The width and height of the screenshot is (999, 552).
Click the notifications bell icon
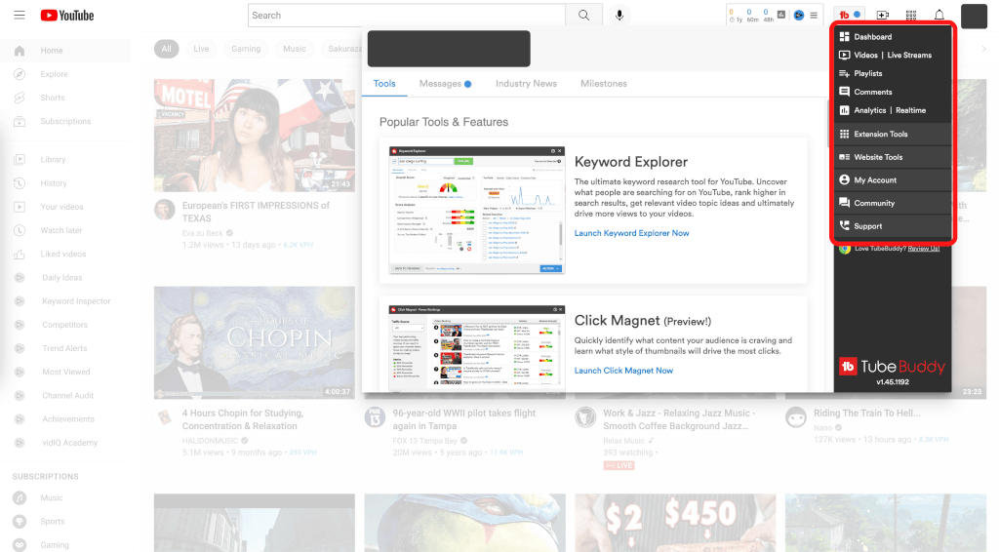pos(939,16)
